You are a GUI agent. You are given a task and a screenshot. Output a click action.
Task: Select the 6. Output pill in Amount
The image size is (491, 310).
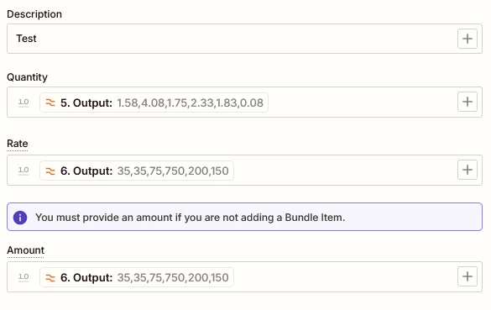(x=137, y=277)
